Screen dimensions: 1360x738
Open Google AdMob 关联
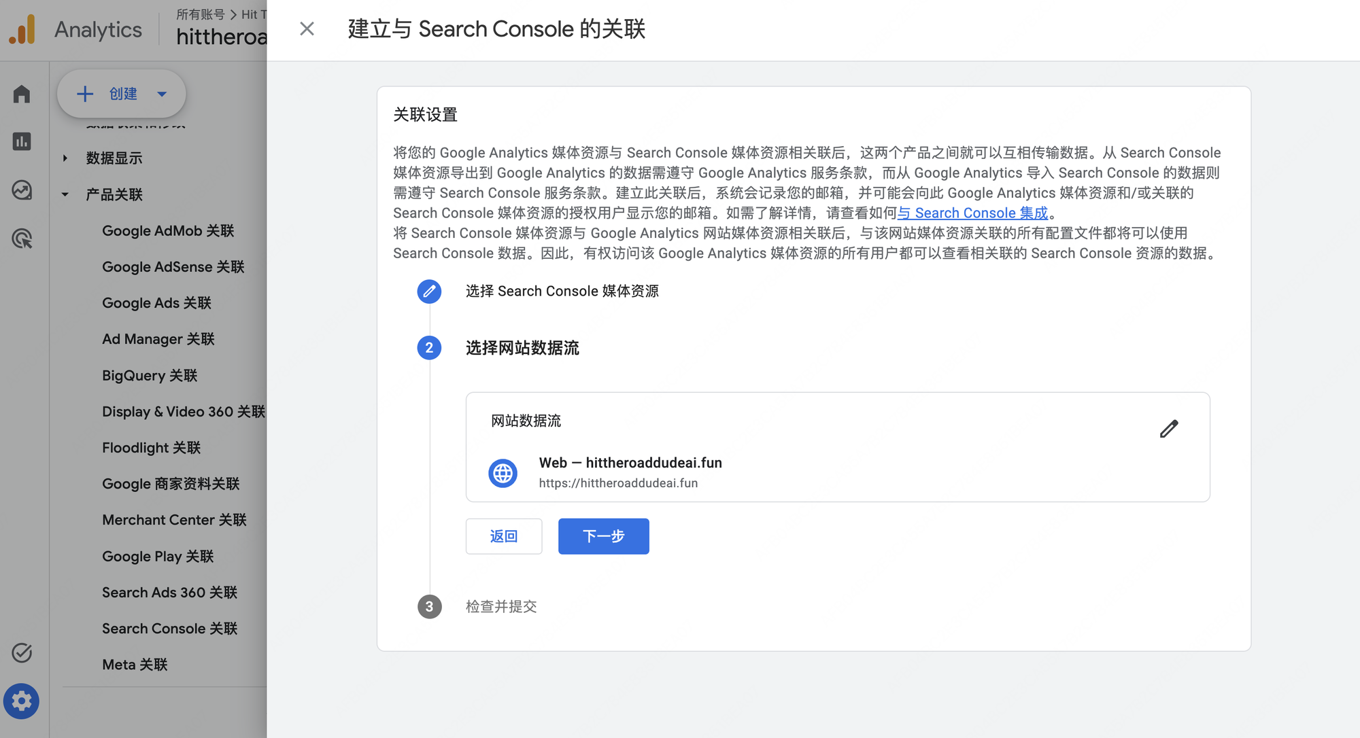click(x=168, y=231)
